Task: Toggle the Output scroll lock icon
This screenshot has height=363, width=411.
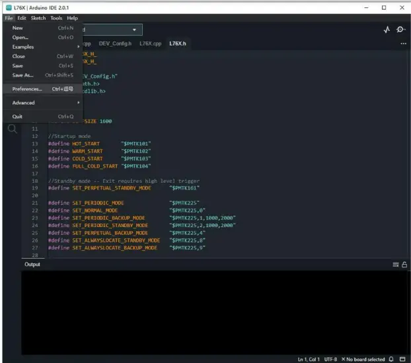Action: [404, 264]
